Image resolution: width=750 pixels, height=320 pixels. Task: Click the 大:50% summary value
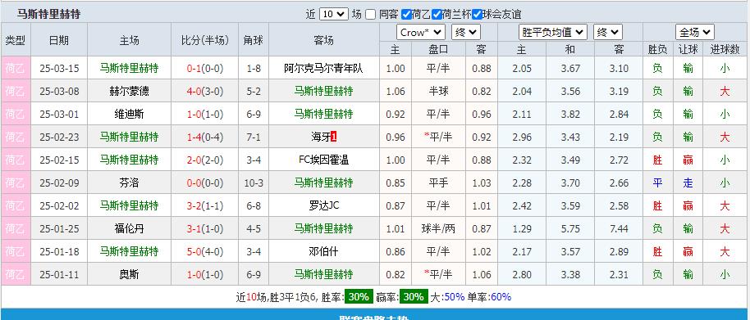pos(447,296)
